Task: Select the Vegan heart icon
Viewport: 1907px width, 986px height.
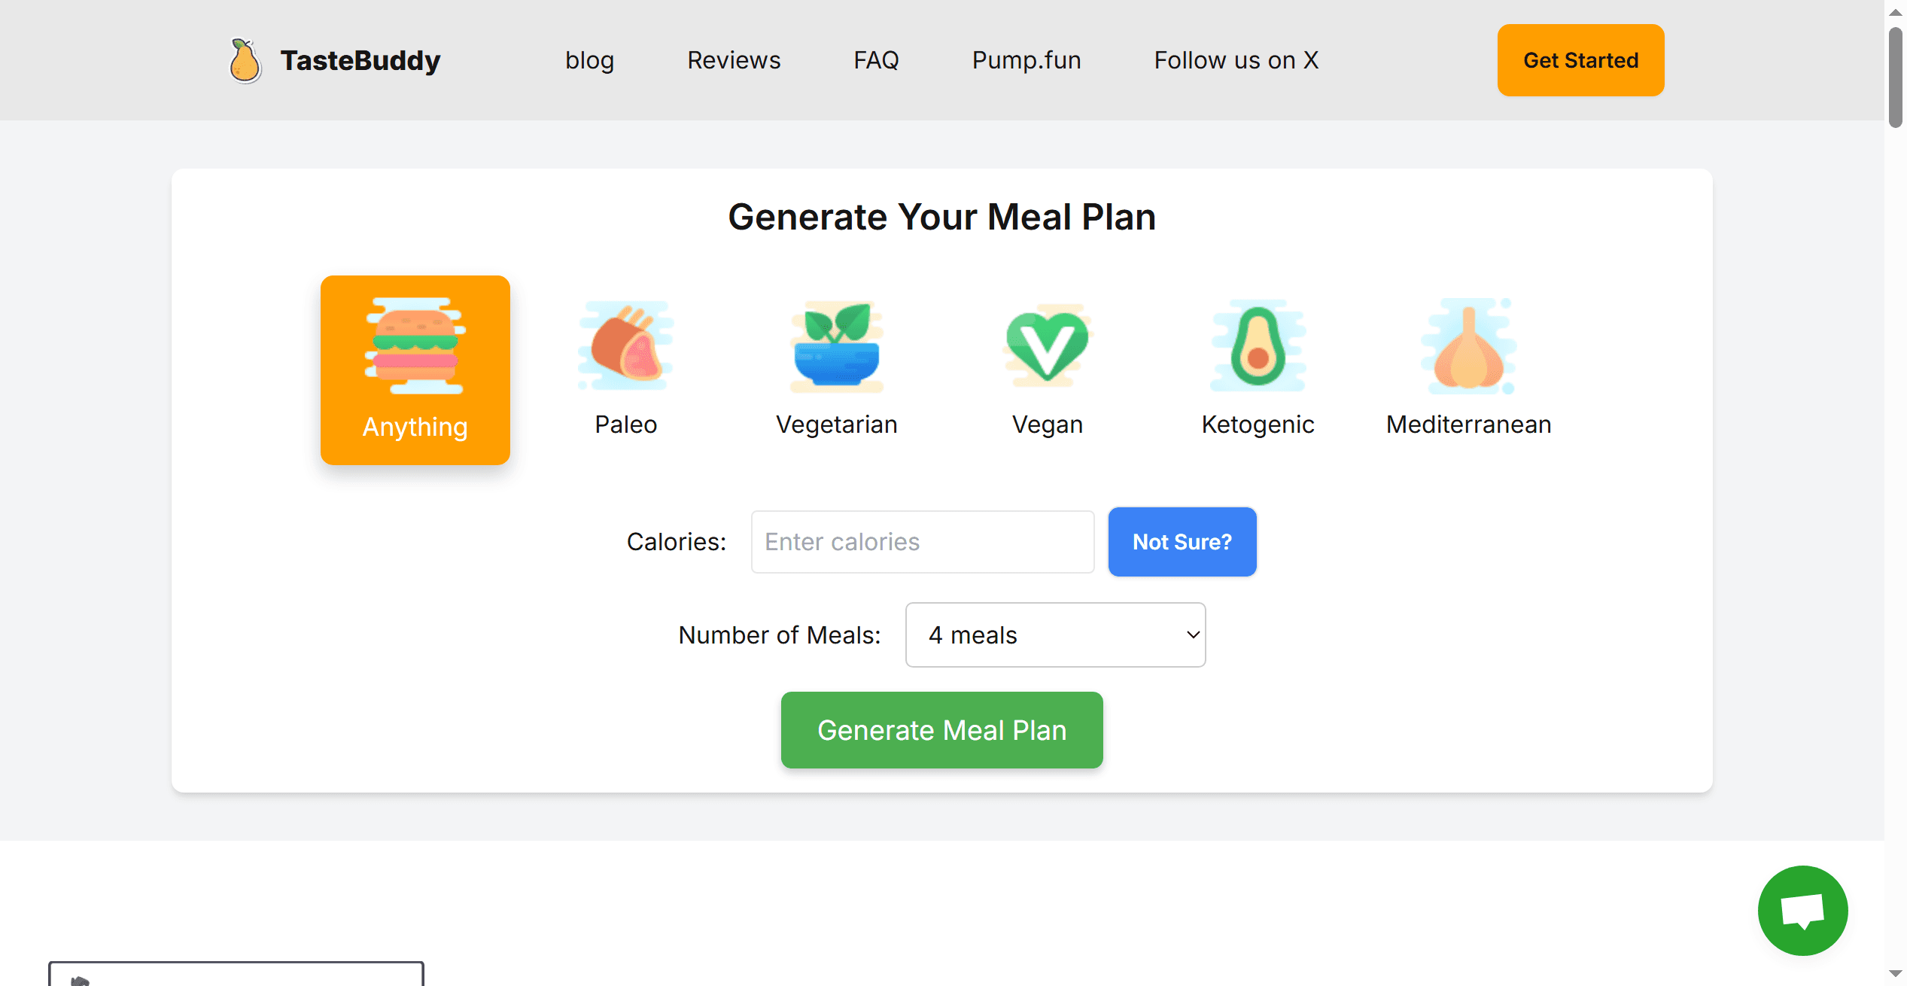Action: (1047, 346)
